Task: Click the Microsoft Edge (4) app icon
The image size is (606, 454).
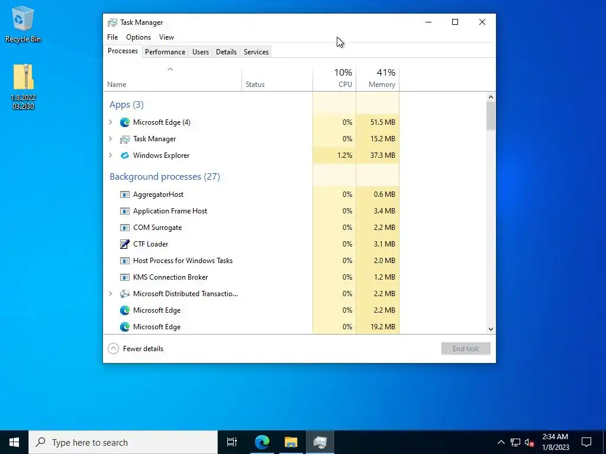Action: tap(124, 122)
